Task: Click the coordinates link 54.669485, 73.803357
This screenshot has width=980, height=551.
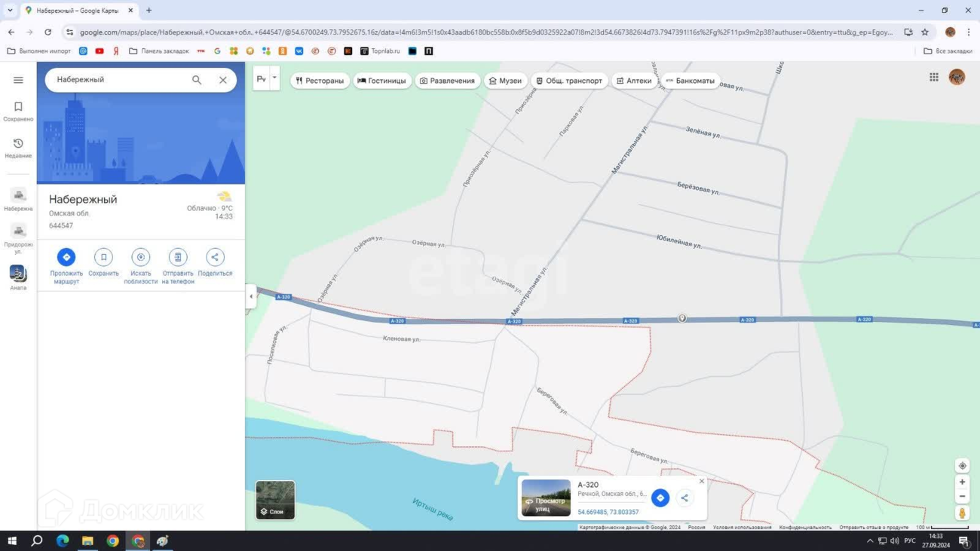Action: click(608, 512)
